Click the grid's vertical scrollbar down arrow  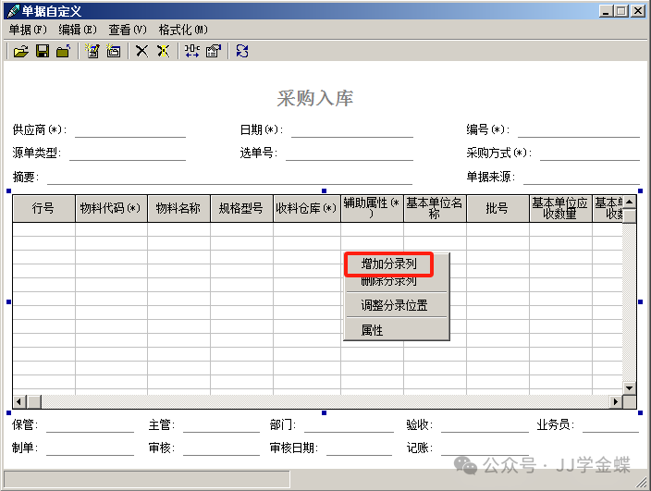tap(630, 387)
